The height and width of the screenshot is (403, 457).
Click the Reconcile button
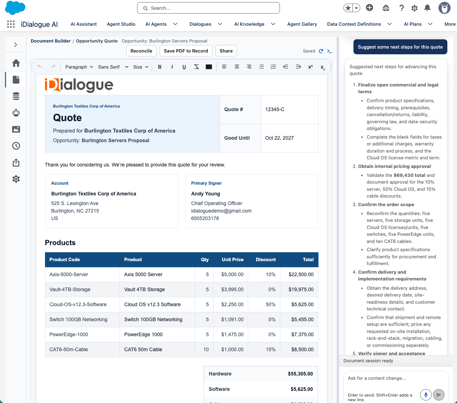click(141, 51)
